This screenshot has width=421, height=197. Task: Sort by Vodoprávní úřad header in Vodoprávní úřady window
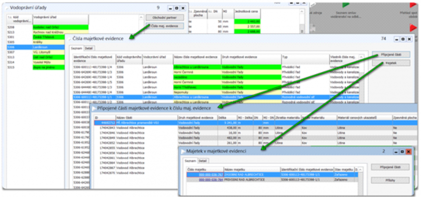61,19
